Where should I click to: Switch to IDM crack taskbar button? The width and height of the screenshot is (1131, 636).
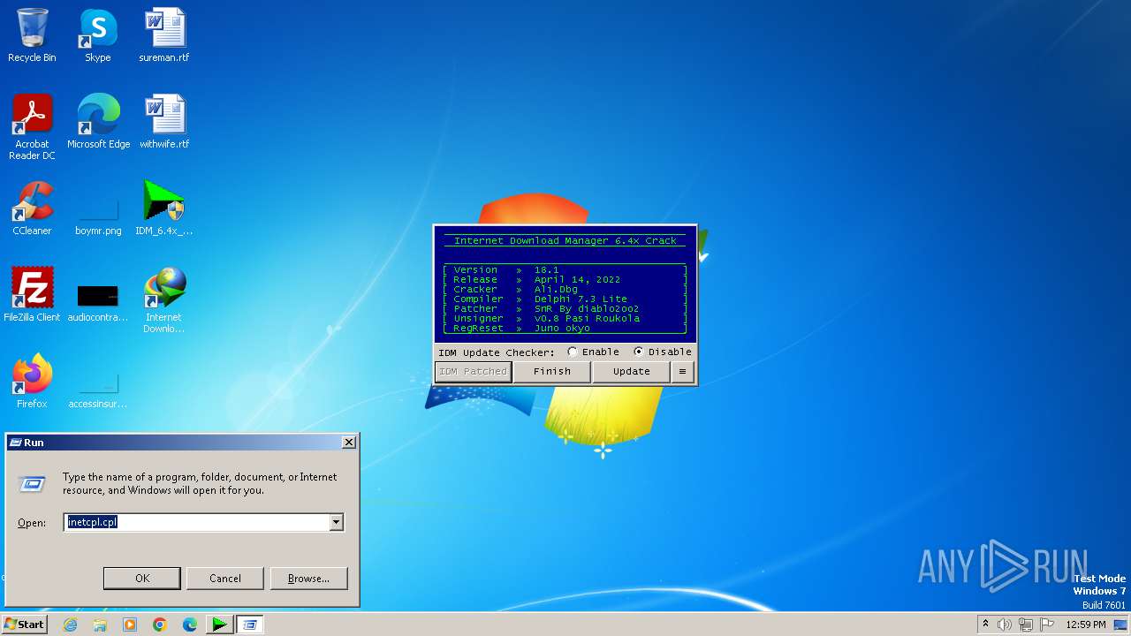(x=219, y=625)
